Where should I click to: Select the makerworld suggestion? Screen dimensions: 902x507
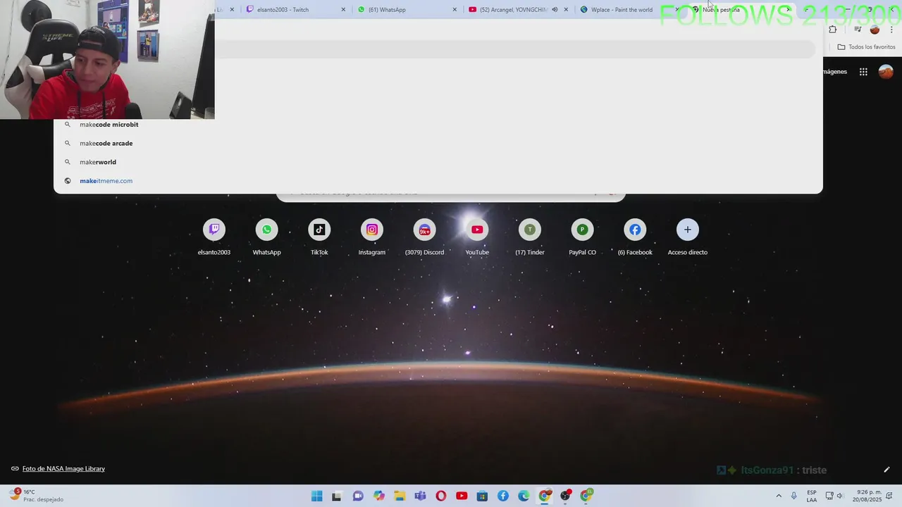click(438, 162)
